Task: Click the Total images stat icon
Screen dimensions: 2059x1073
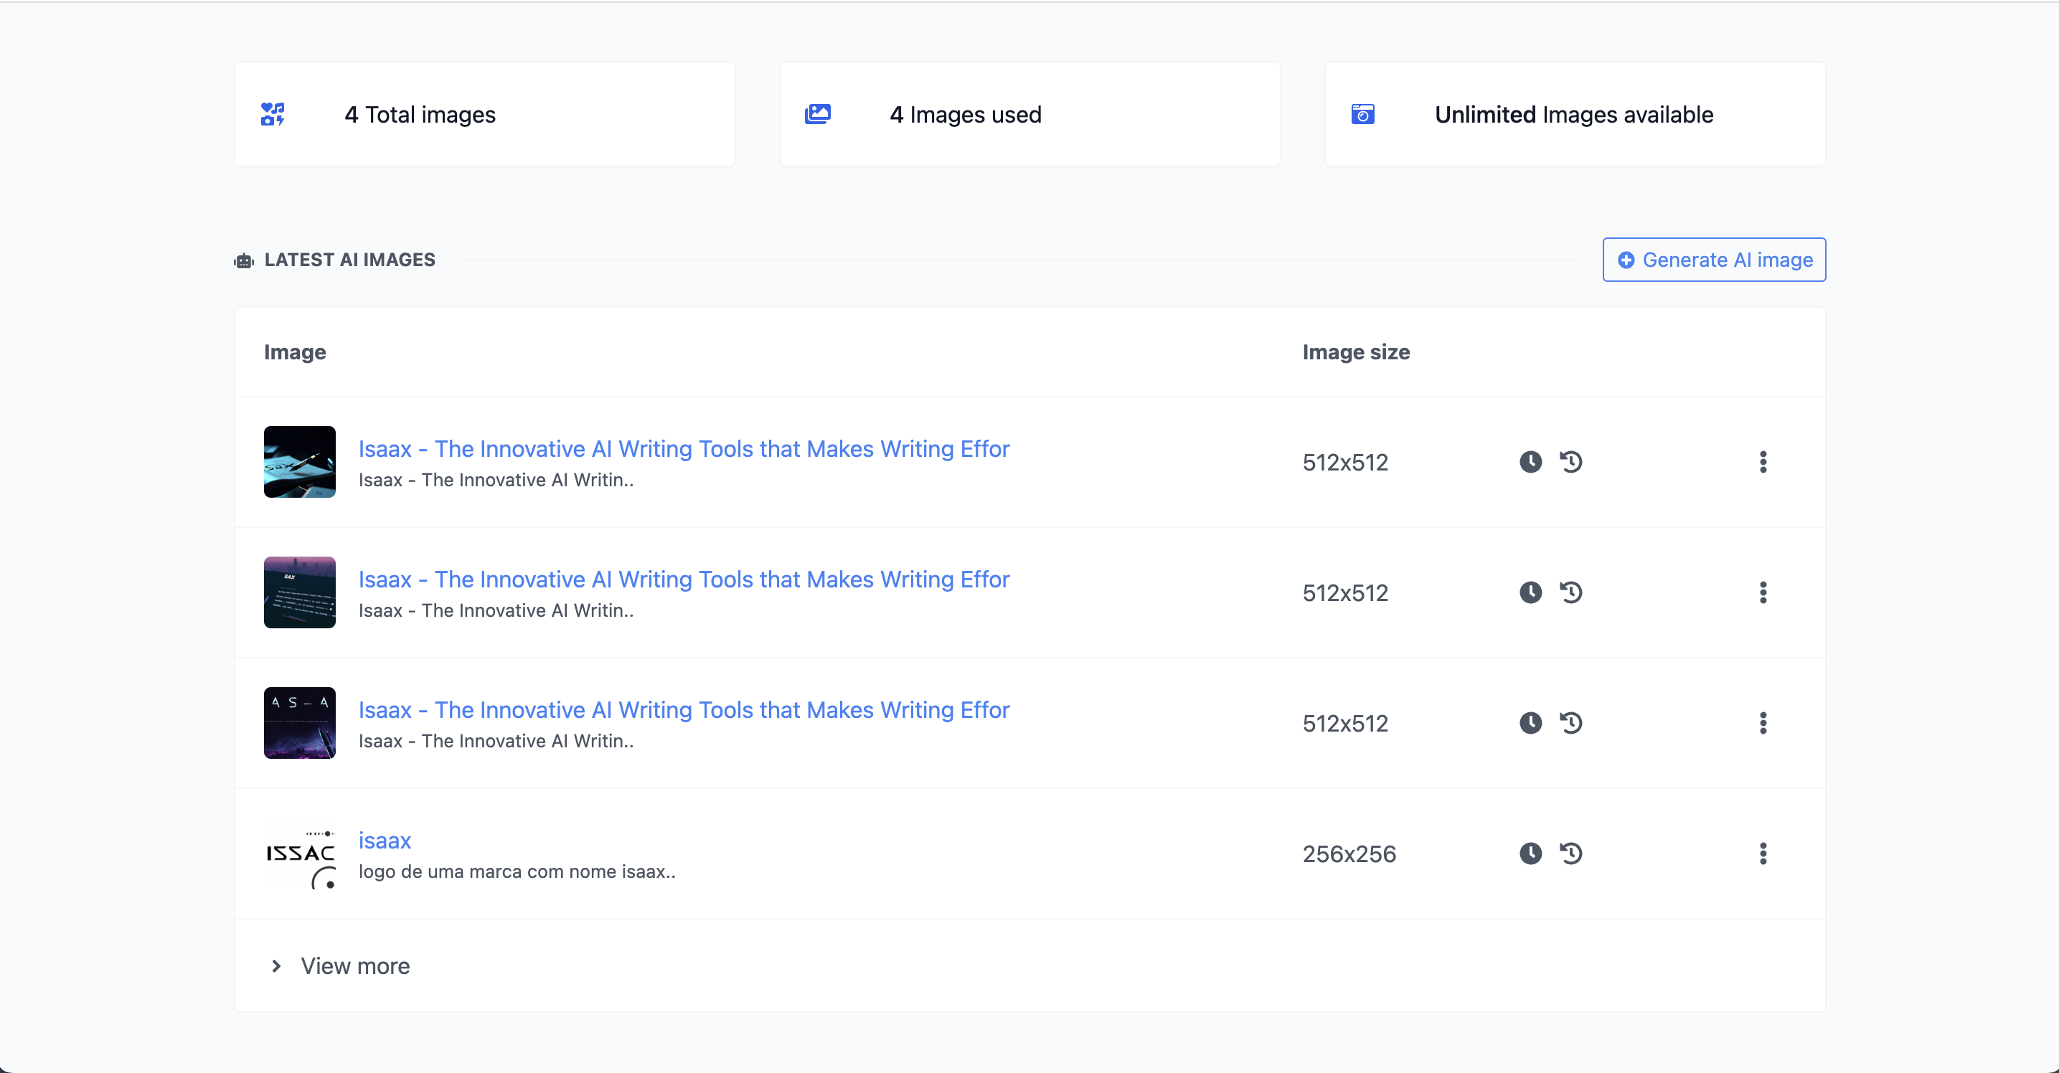Action: 272,114
